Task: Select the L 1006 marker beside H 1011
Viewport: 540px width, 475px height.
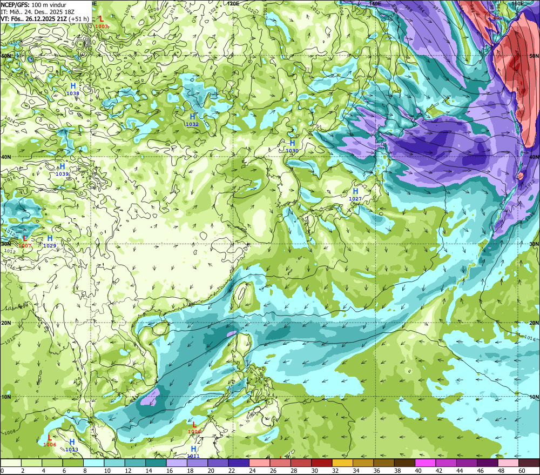Action: tap(194, 428)
